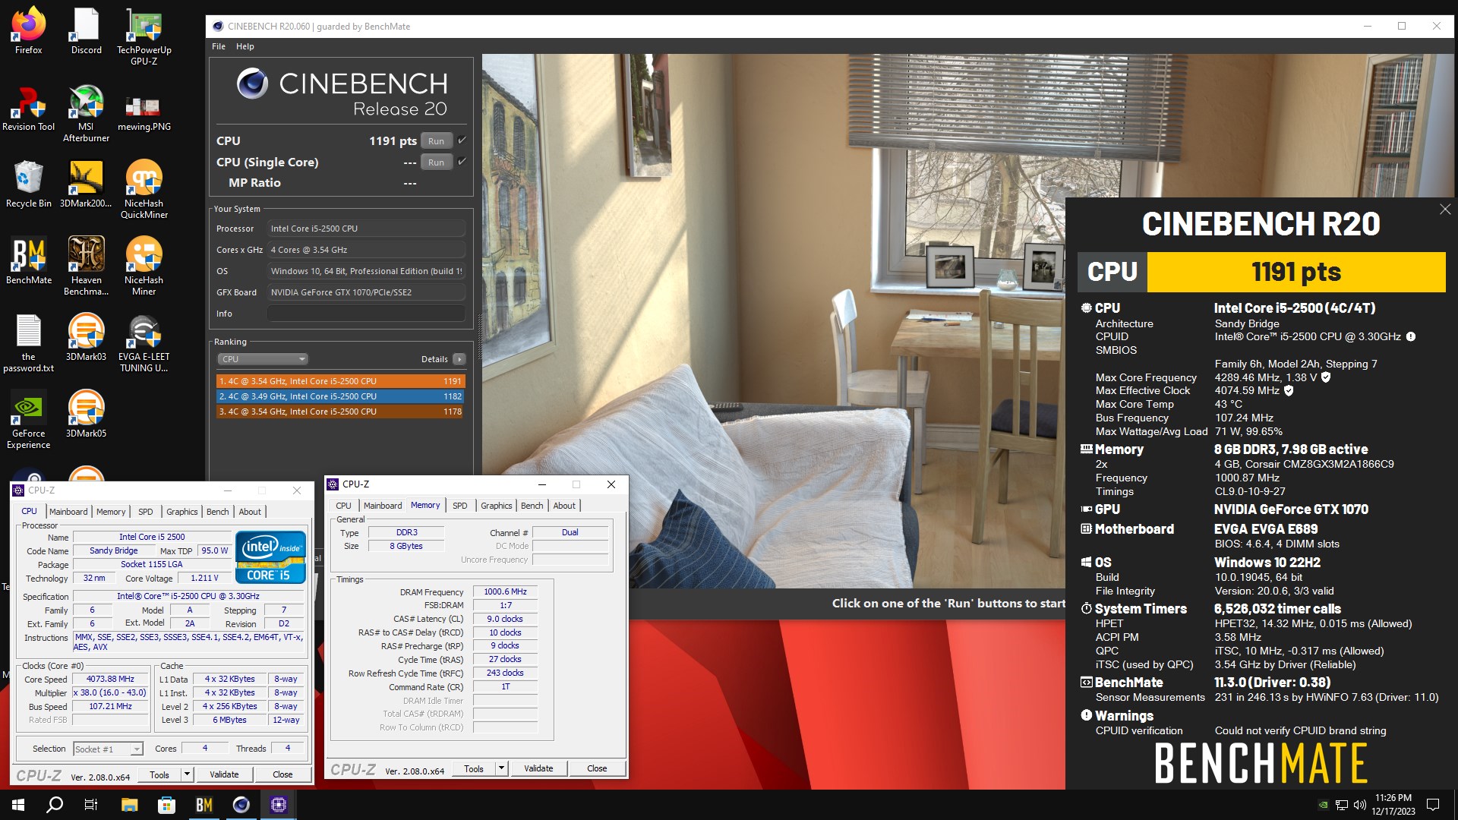Open Cinebench File menu
1458x820 pixels.
tap(219, 46)
